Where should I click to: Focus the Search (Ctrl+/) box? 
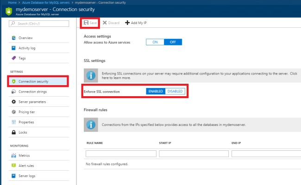pos(39,24)
